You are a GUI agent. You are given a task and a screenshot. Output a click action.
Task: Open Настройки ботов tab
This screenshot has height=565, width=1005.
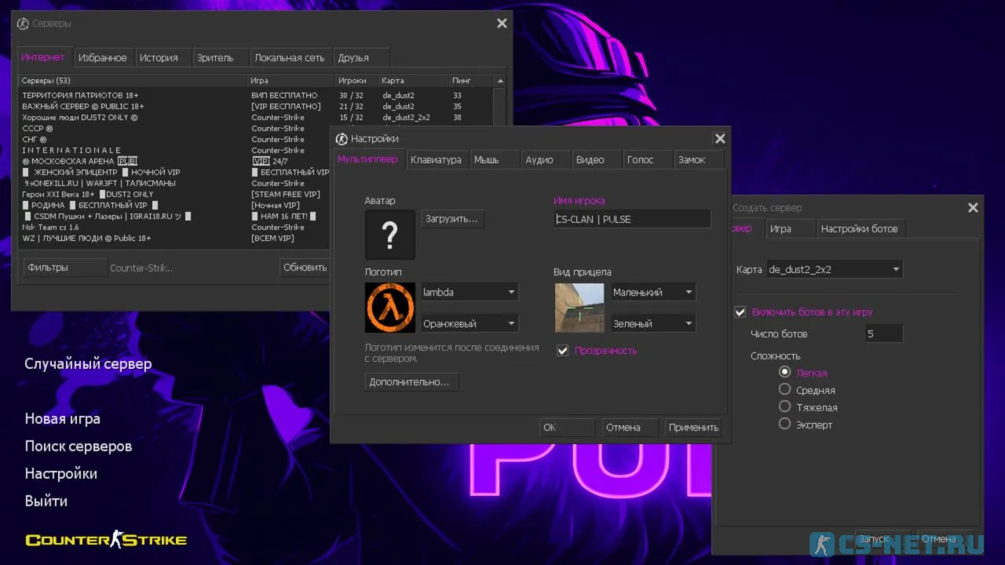859,229
